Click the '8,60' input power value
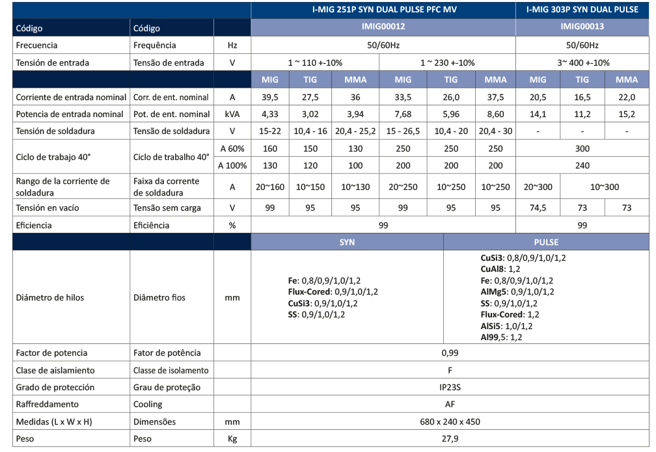 [495, 114]
